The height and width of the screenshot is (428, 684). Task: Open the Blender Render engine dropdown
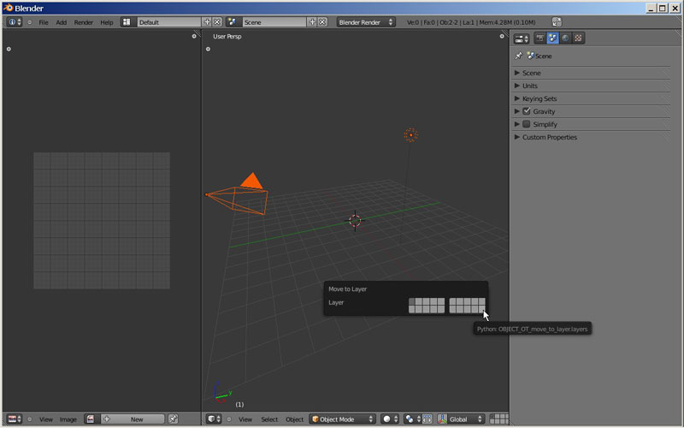pos(365,21)
